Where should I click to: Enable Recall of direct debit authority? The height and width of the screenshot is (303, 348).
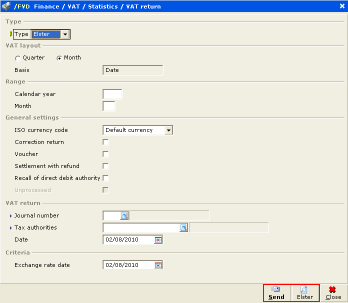[105, 178]
